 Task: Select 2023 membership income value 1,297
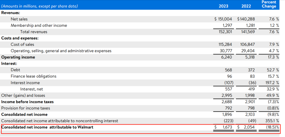(227, 25)
